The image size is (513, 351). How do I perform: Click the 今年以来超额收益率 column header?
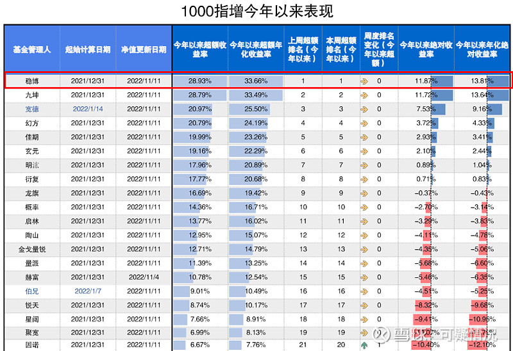[x=200, y=49]
